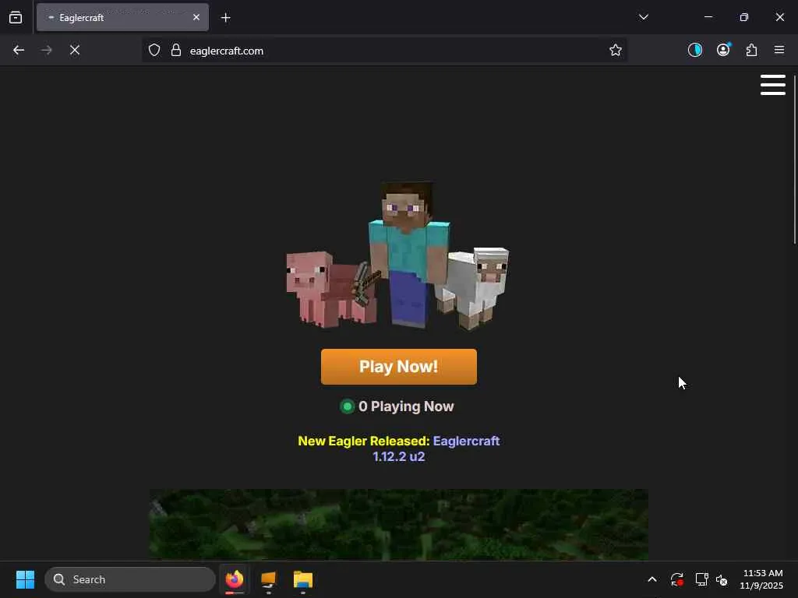Click the green online status dot
The height and width of the screenshot is (598, 798).
click(347, 406)
